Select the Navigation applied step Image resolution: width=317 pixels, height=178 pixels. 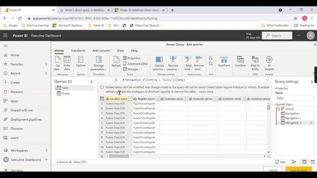point(292,113)
